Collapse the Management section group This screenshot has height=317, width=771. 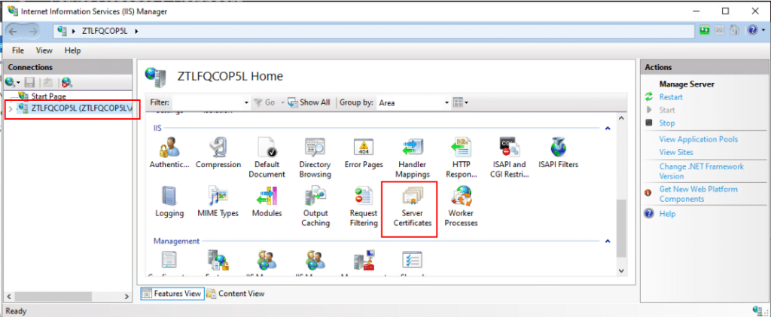coord(608,241)
